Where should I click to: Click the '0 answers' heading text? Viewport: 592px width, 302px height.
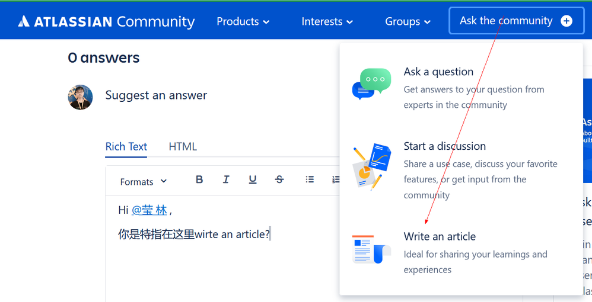[104, 57]
